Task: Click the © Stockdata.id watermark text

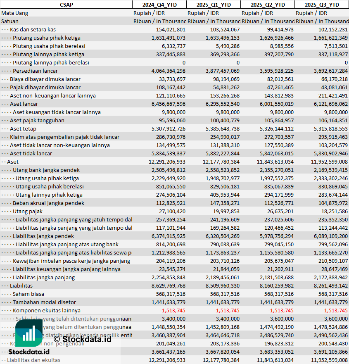Action: coord(82,339)
